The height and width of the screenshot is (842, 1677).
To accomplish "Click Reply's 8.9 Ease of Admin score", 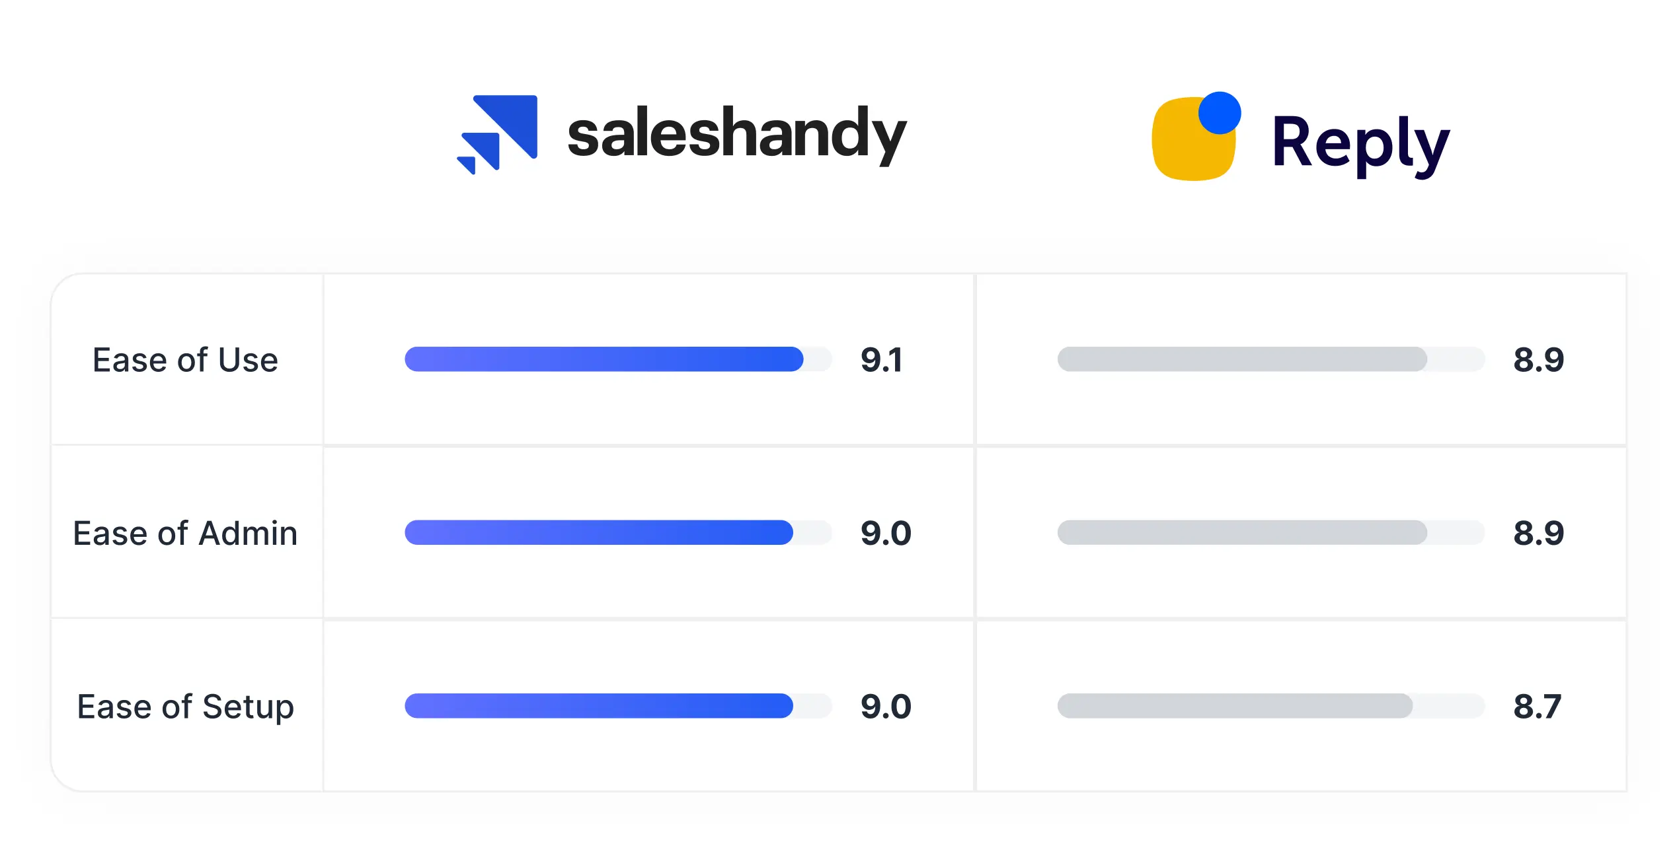I will pyautogui.click(x=1539, y=533).
